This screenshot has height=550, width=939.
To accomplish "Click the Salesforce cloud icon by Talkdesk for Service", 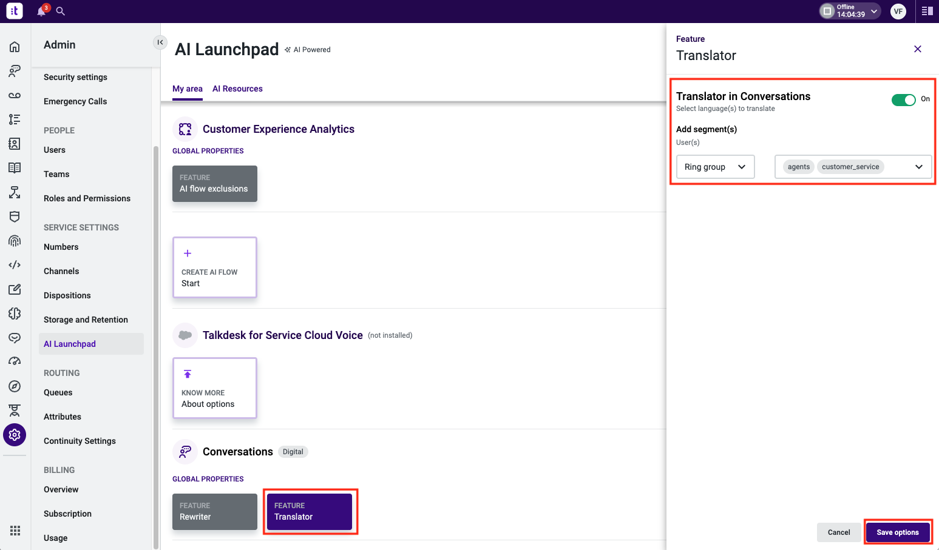I will (x=185, y=335).
